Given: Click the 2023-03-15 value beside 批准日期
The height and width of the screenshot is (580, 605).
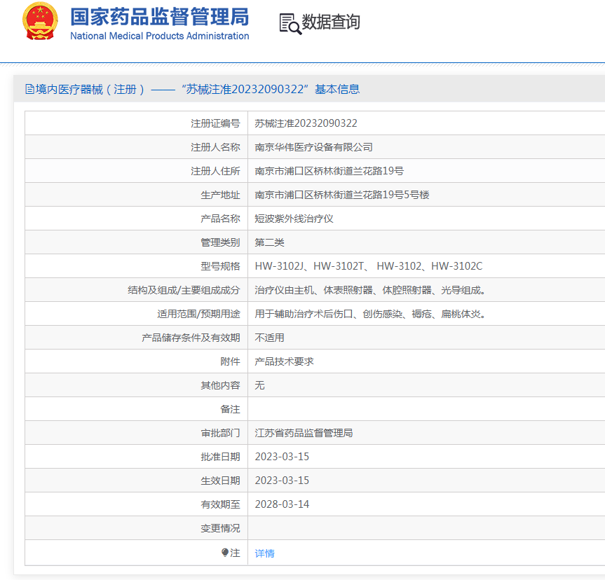Looking at the screenshot, I should [282, 457].
